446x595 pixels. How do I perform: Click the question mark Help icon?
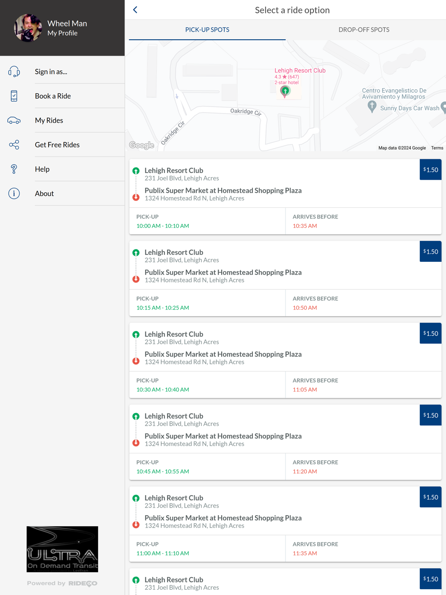[14, 169]
